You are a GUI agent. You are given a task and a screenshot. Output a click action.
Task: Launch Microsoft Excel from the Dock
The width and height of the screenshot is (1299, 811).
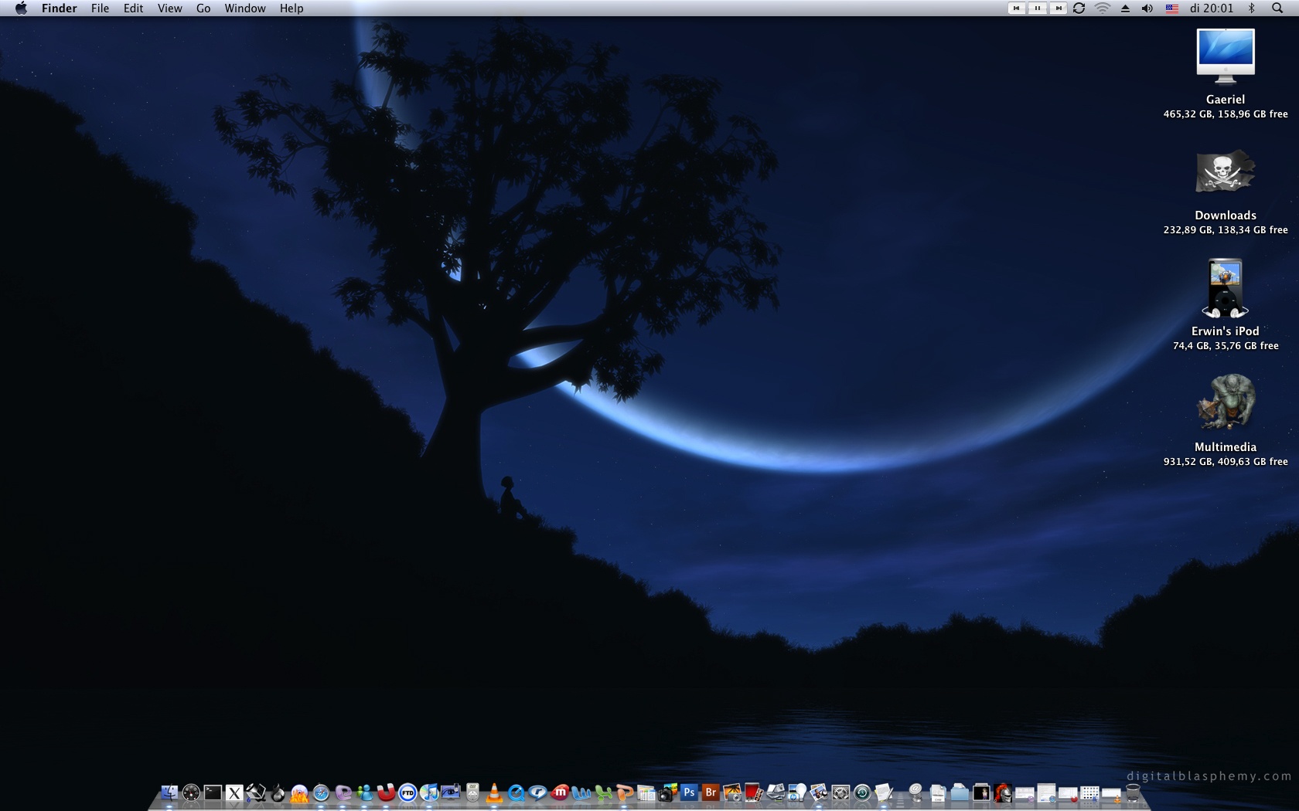click(x=602, y=792)
